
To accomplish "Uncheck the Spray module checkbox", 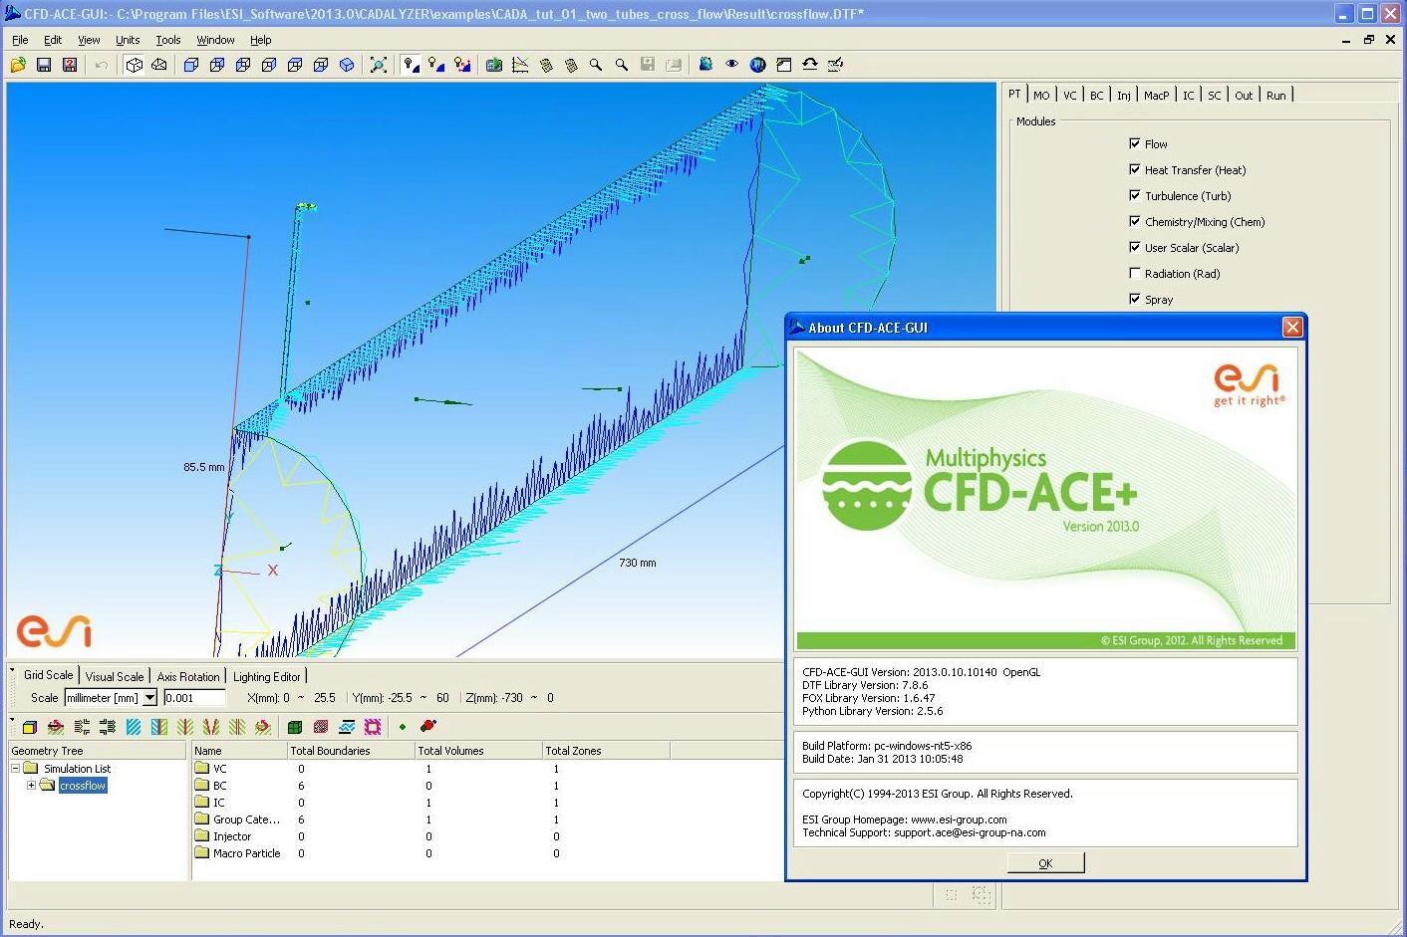I will pyautogui.click(x=1134, y=299).
